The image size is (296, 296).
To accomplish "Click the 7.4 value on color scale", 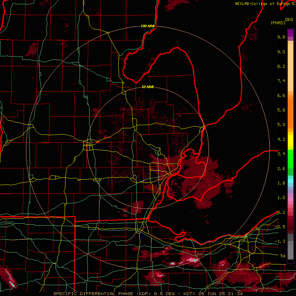I will (281, 81).
